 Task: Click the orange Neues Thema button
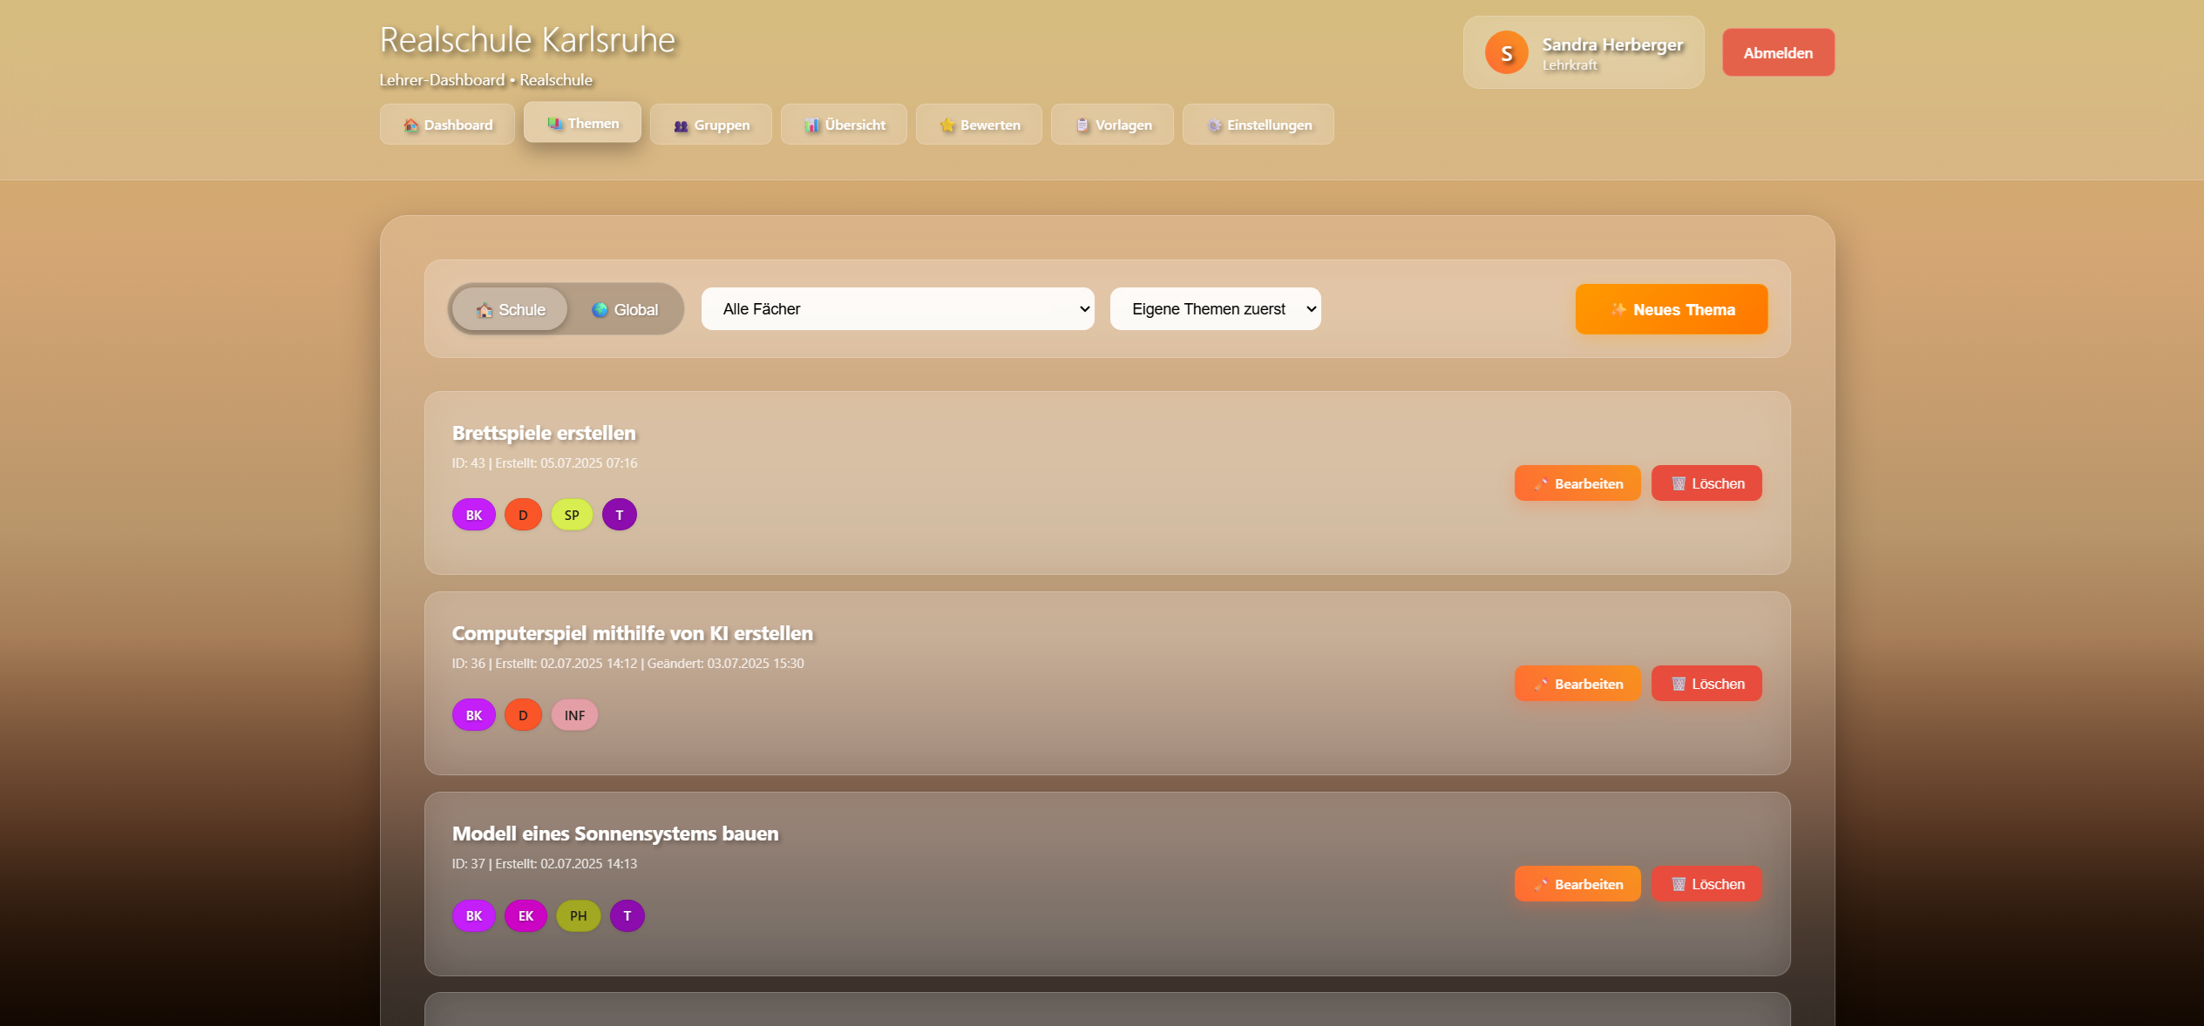(x=1671, y=308)
